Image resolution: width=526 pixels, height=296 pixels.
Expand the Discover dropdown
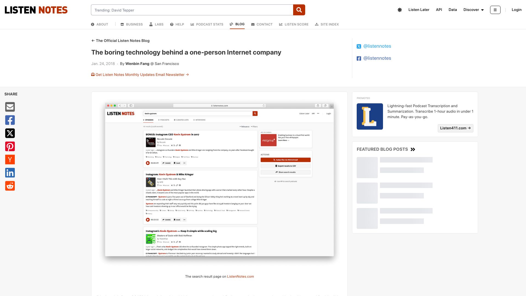point(473,10)
